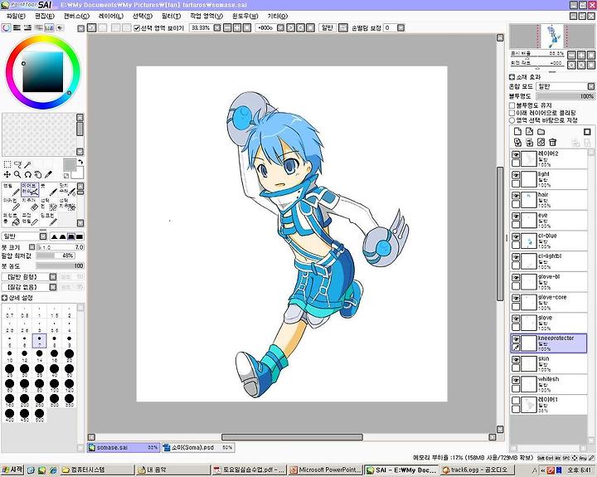Switch to the 소마(Soma).psd document tab
This screenshot has width=597, height=477.
click(198, 448)
